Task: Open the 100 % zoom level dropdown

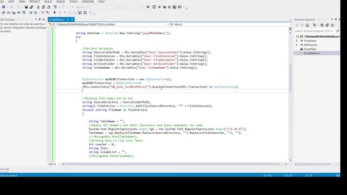Action: [60, 164]
